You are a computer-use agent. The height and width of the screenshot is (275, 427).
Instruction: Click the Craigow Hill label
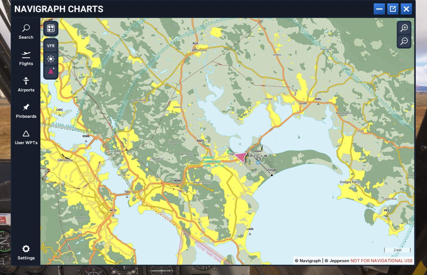174,142
